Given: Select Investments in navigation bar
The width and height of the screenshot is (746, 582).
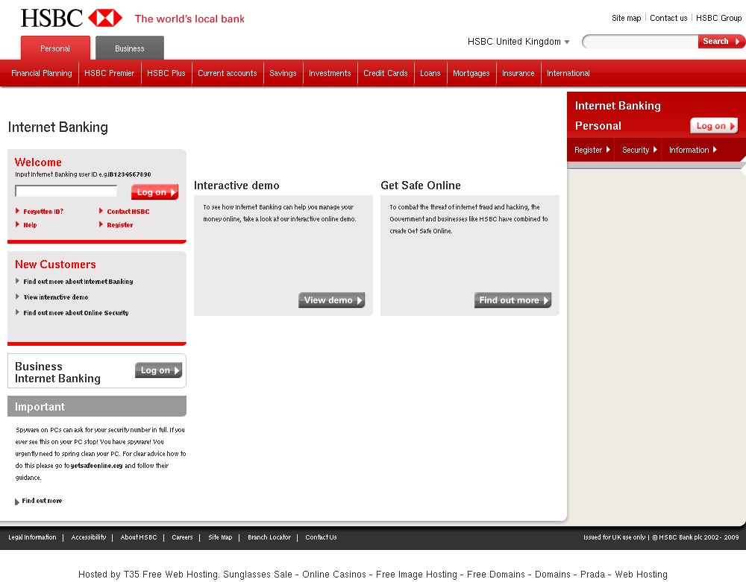Looking at the screenshot, I should [330, 73].
